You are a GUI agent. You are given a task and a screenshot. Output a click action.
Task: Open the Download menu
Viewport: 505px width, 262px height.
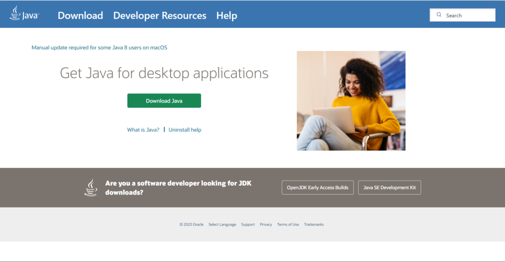coord(80,15)
